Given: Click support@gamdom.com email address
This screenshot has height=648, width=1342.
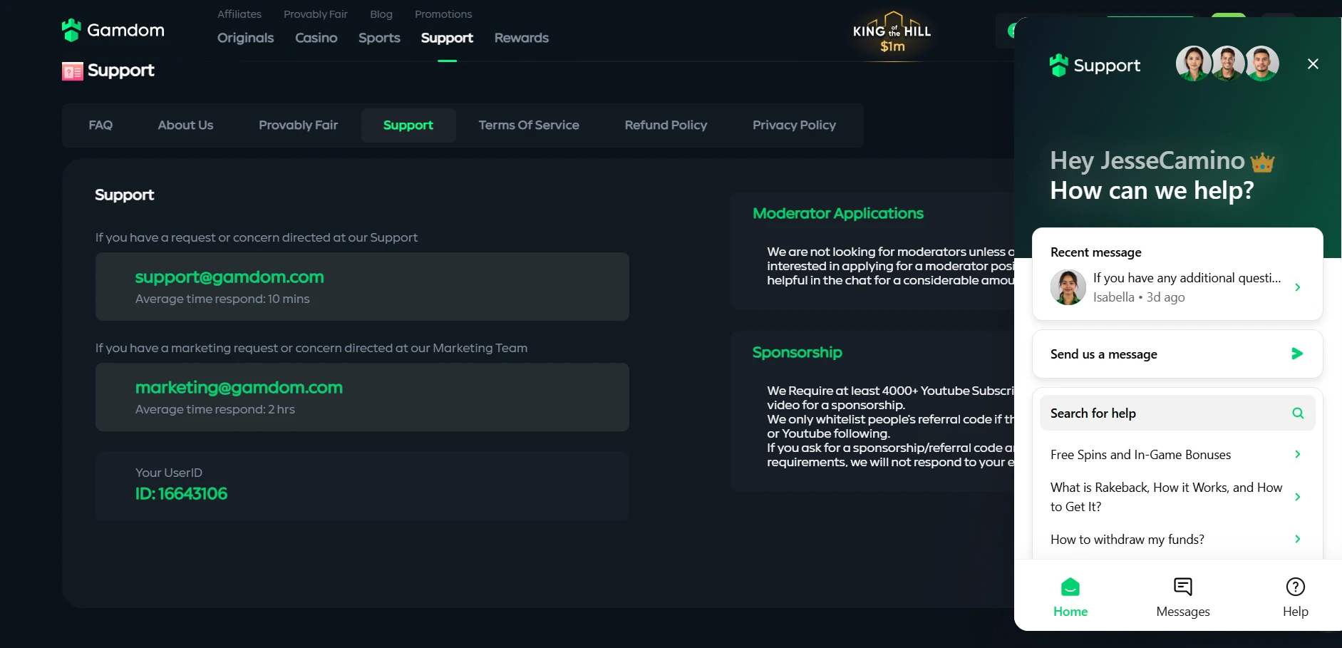Looking at the screenshot, I should pyautogui.click(x=229, y=277).
